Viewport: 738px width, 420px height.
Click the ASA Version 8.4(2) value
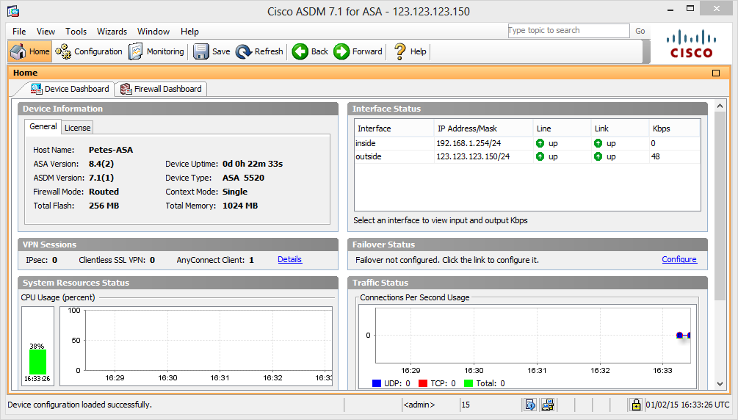pos(101,164)
